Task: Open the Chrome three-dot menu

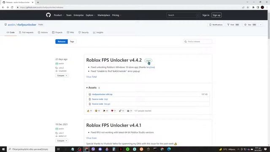Action: [267, 8]
